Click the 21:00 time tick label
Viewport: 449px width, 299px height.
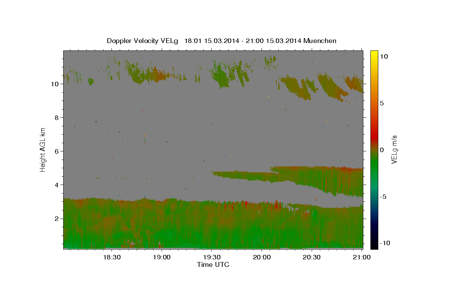point(362,257)
